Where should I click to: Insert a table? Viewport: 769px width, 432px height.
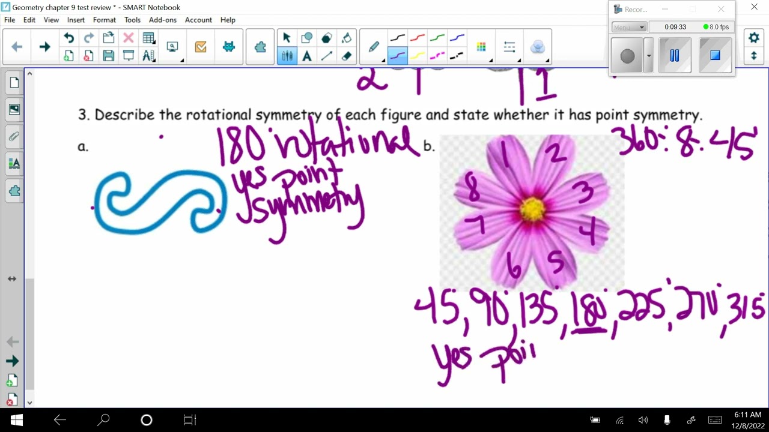(x=148, y=38)
